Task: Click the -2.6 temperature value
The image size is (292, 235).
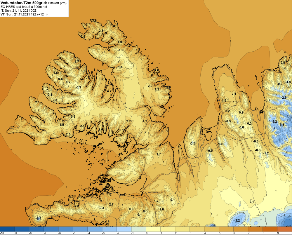Action: click(x=284, y=98)
